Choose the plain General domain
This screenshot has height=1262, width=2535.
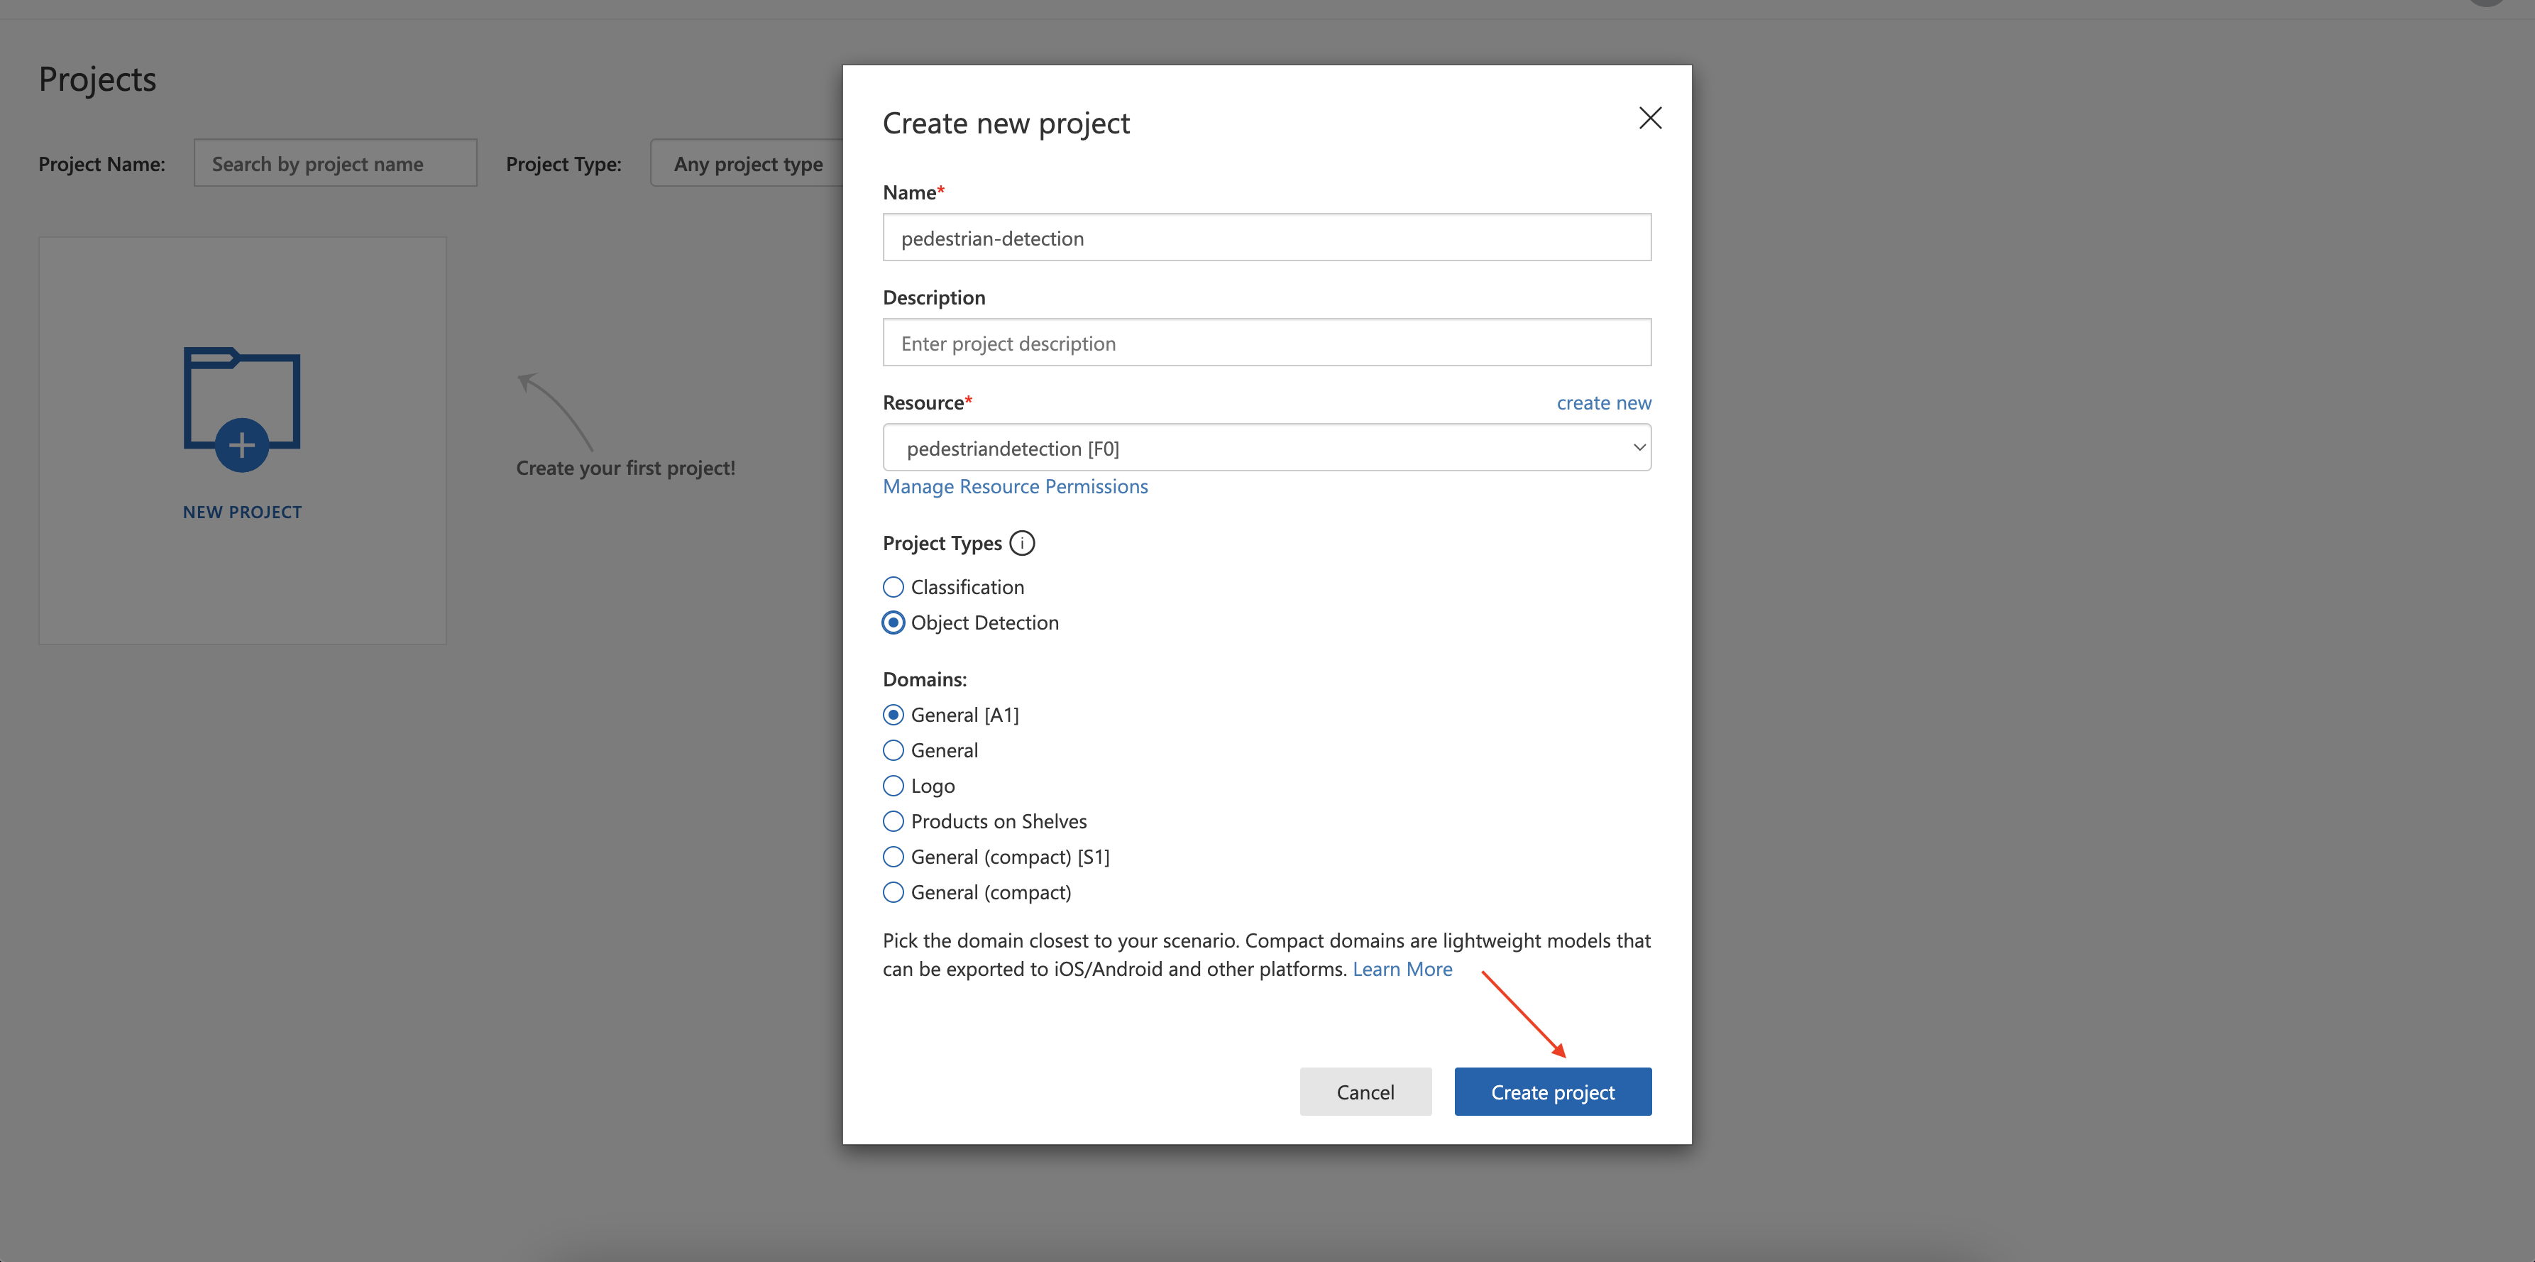click(931, 750)
